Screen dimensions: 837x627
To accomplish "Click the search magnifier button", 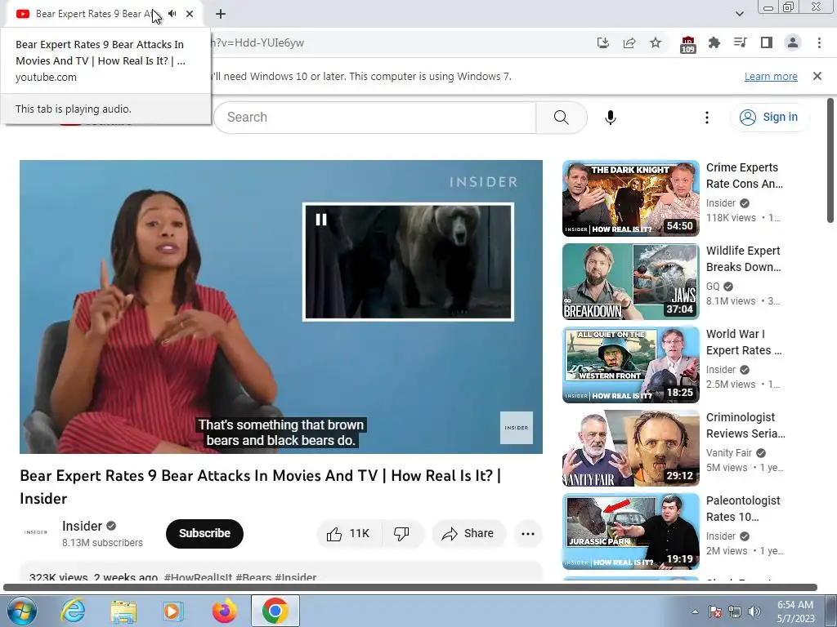I will tap(561, 118).
